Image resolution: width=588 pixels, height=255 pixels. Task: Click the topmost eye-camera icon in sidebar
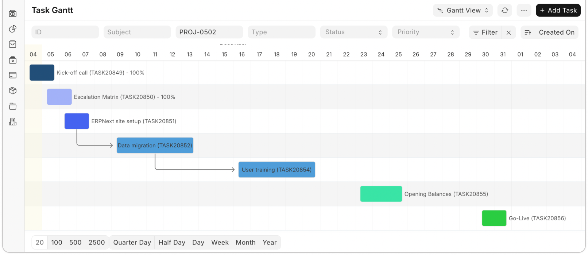point(12,13)
